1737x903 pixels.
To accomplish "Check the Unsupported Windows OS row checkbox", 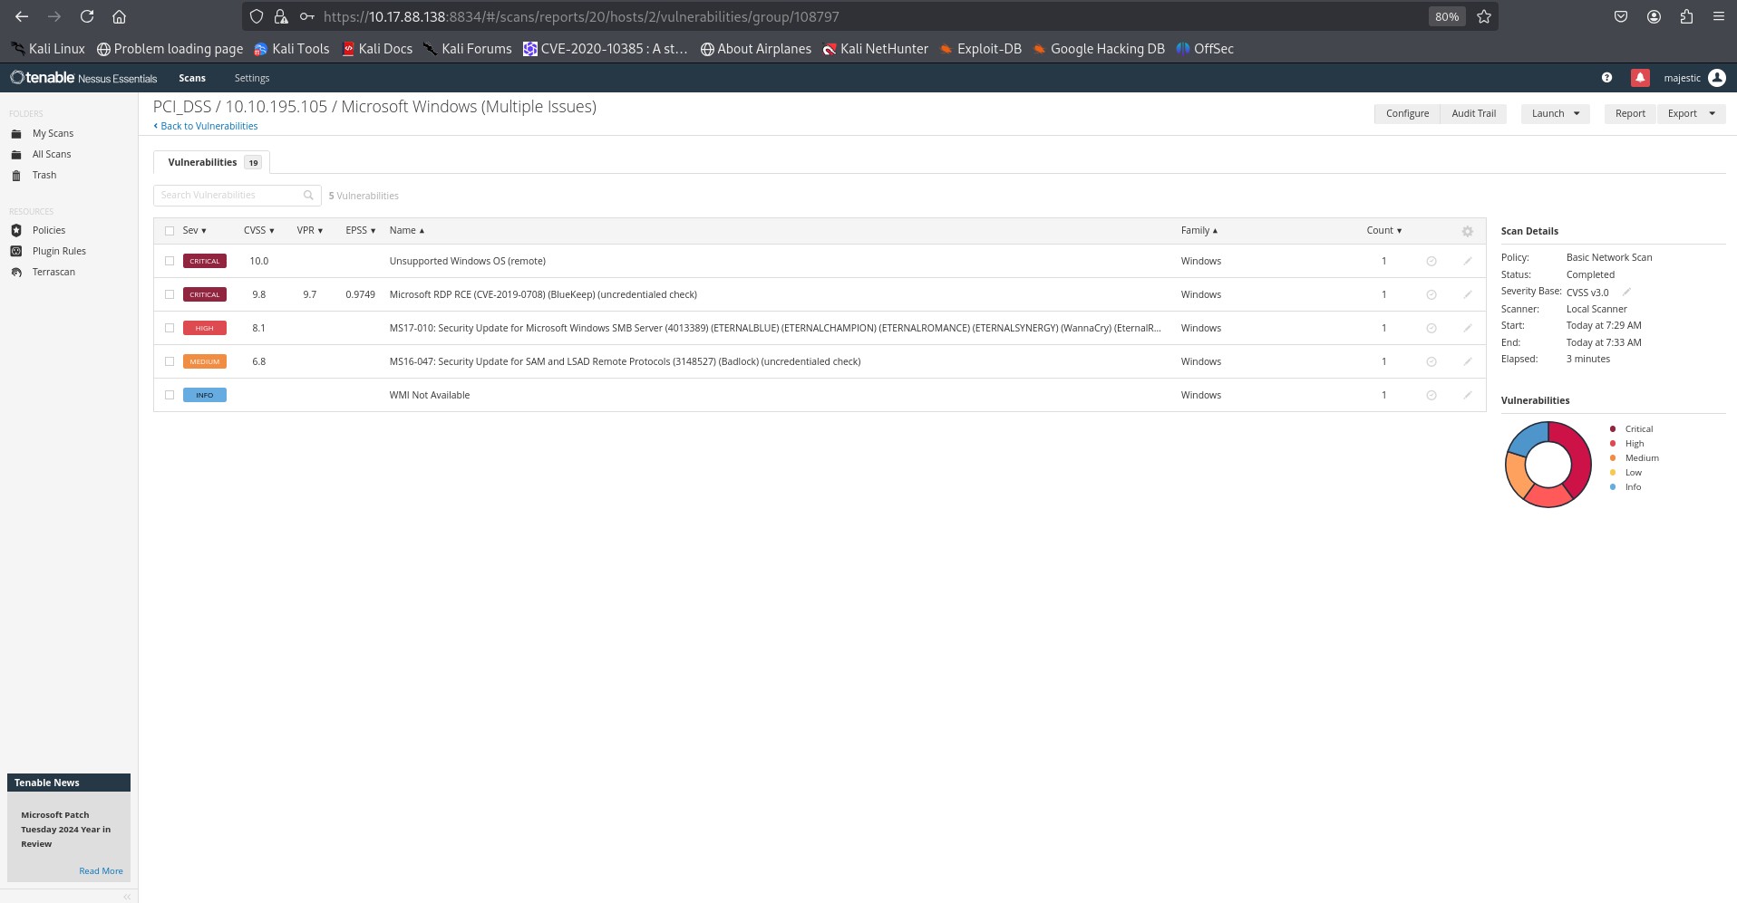I will 170,261.
